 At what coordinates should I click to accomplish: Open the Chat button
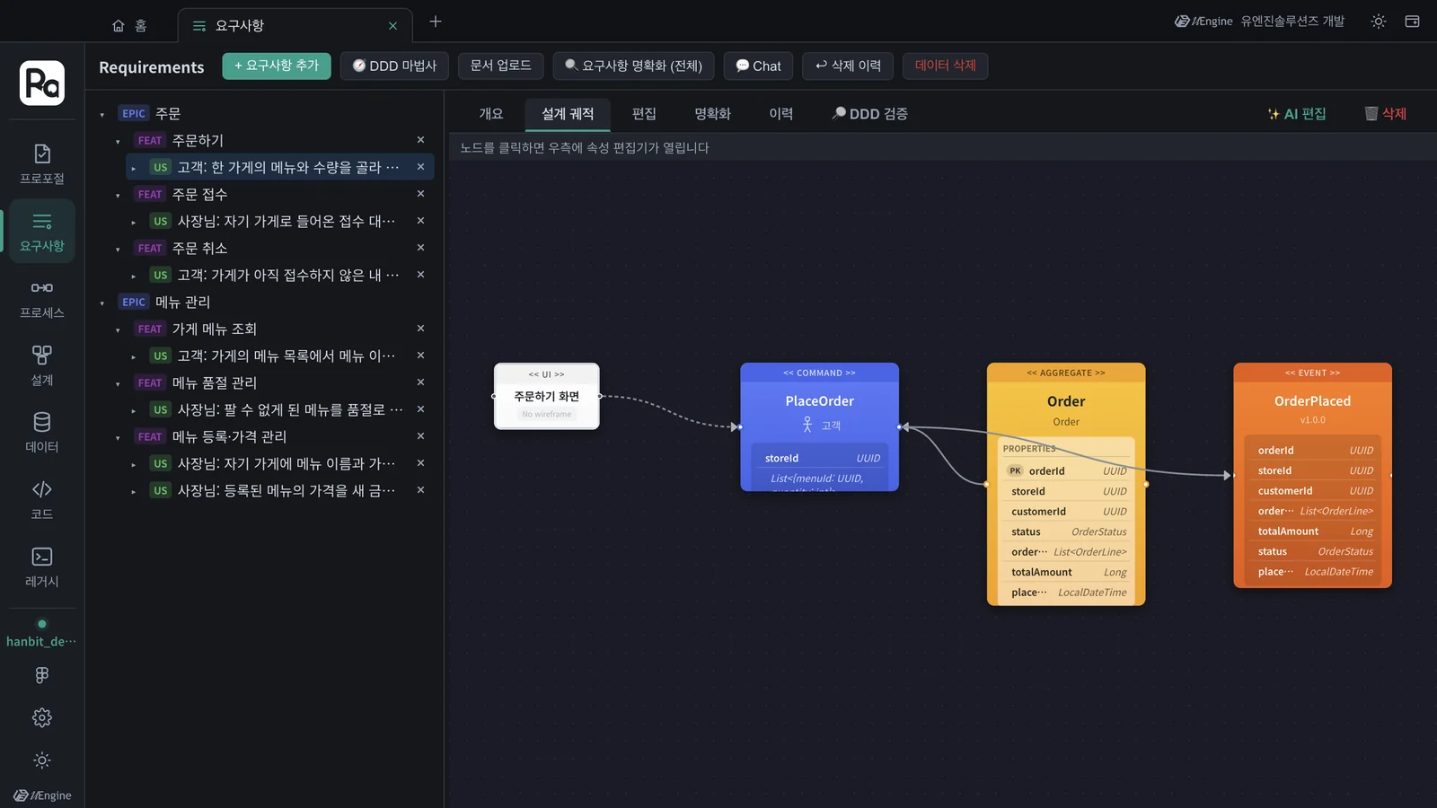(x=759, y=66)
